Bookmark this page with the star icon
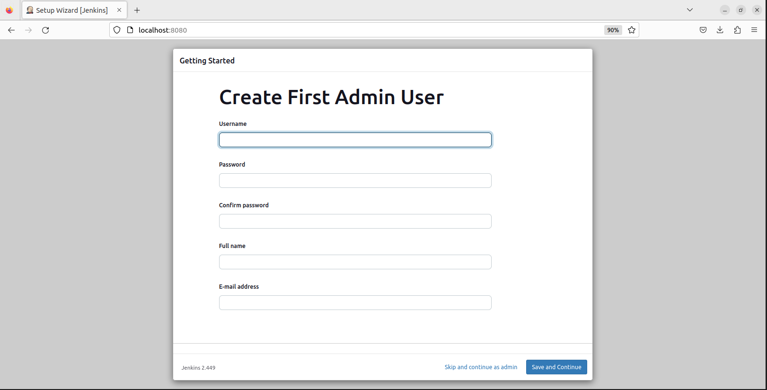767x390 pixels. (x=632, y=30)
